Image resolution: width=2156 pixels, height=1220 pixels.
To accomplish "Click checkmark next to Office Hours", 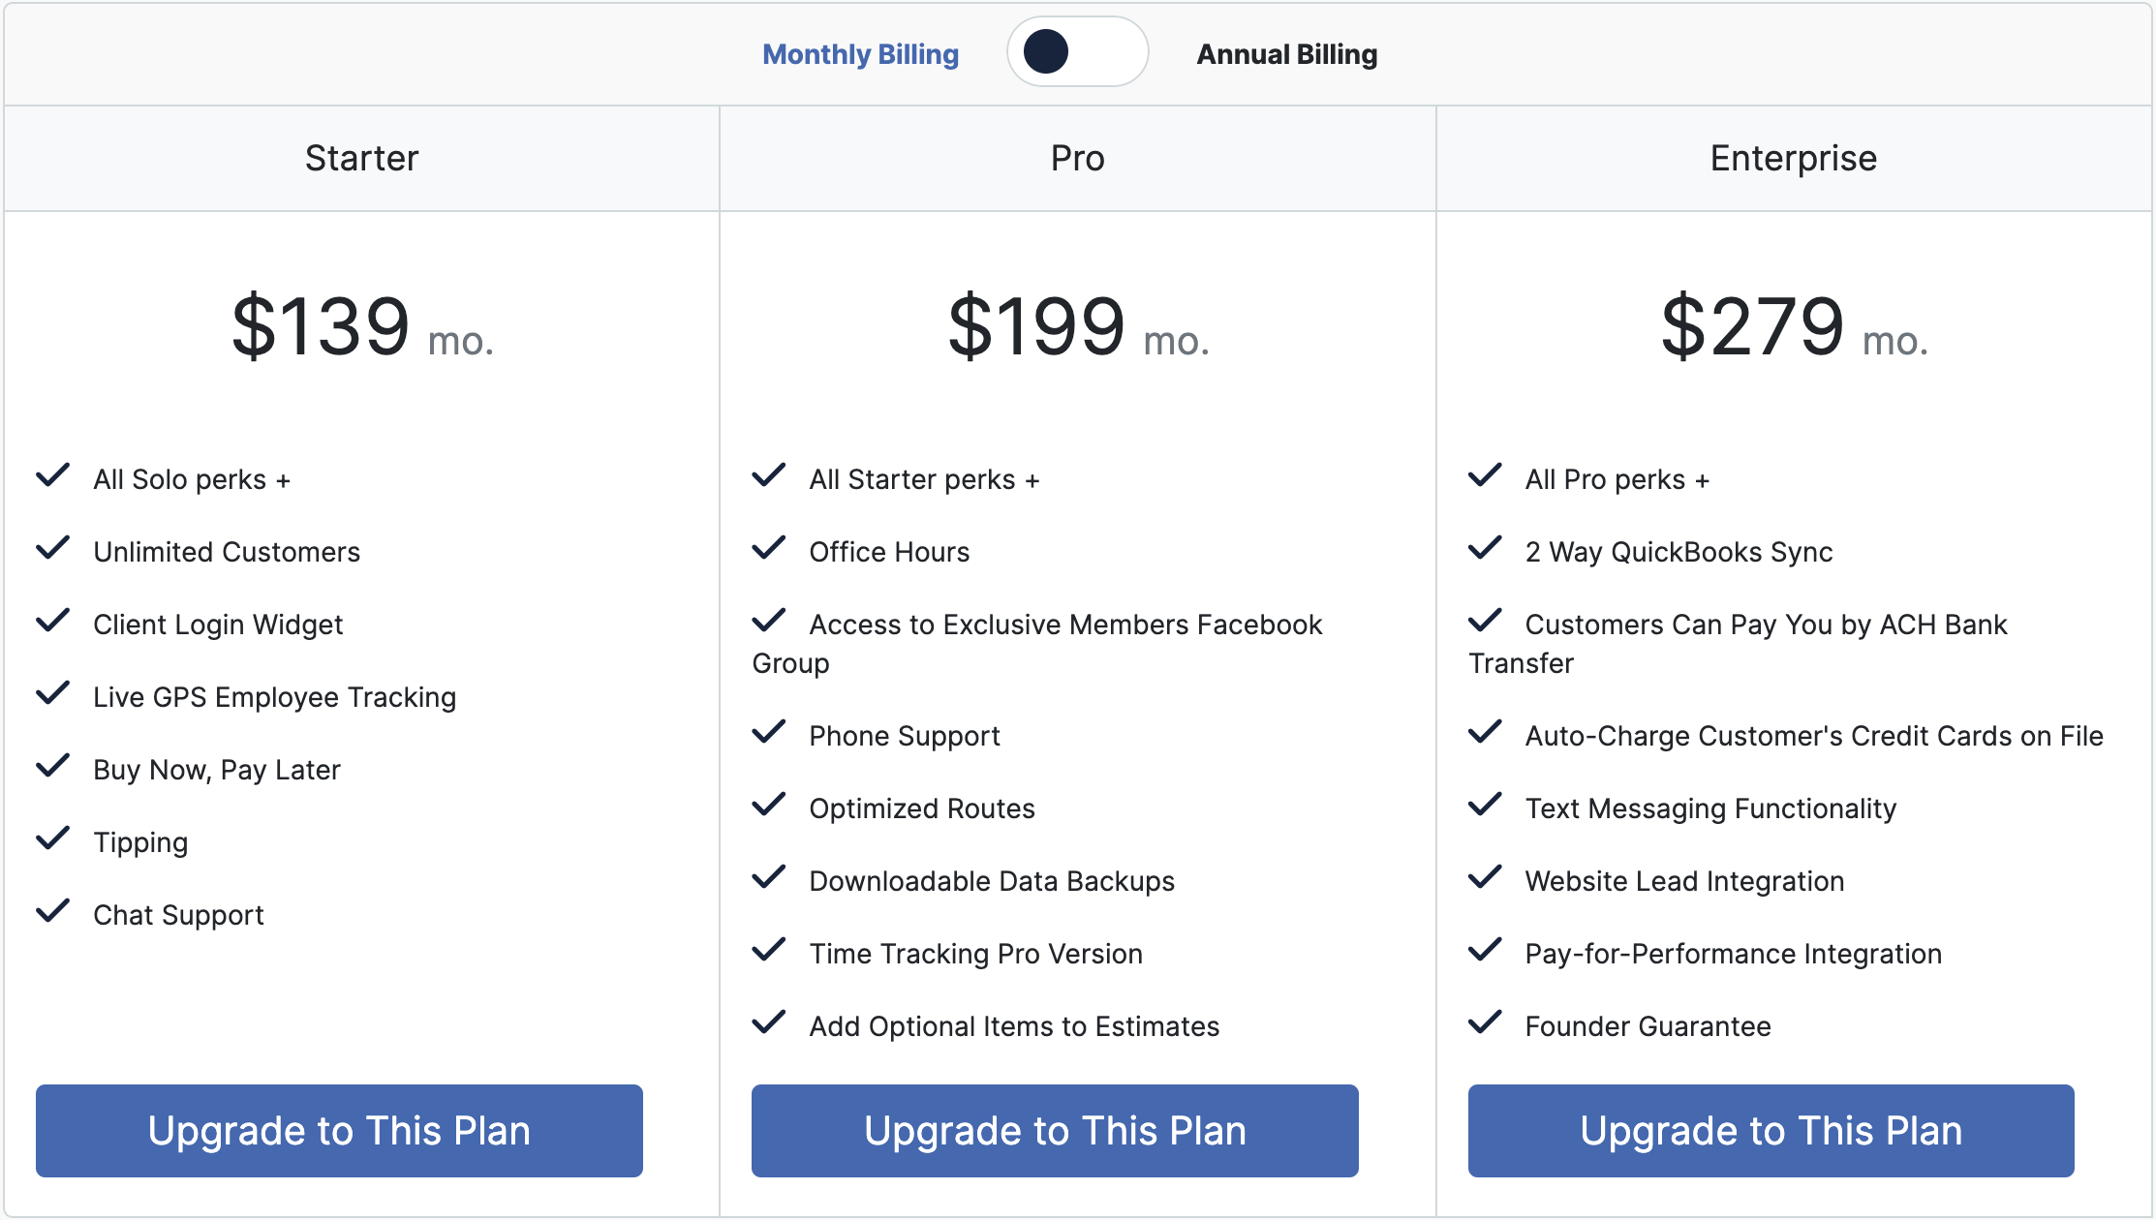I will point(769,548).
